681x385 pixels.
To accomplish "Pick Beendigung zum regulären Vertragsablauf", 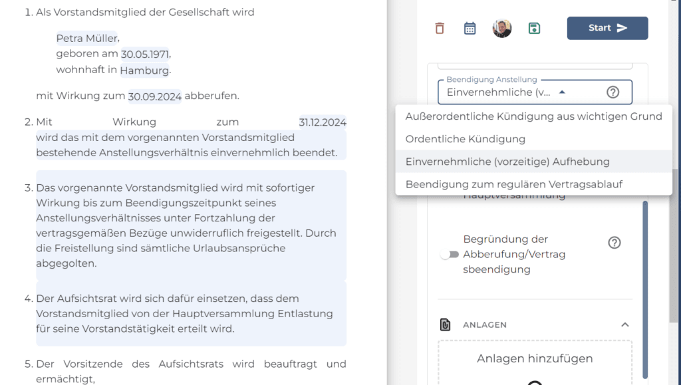I will coord(534,184).
